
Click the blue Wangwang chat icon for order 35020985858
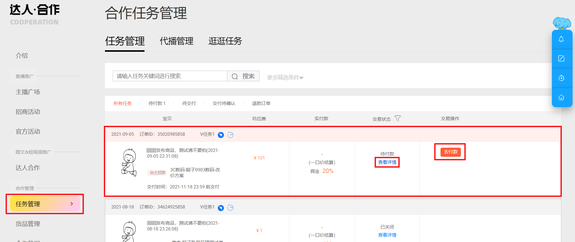pos(221,135)
